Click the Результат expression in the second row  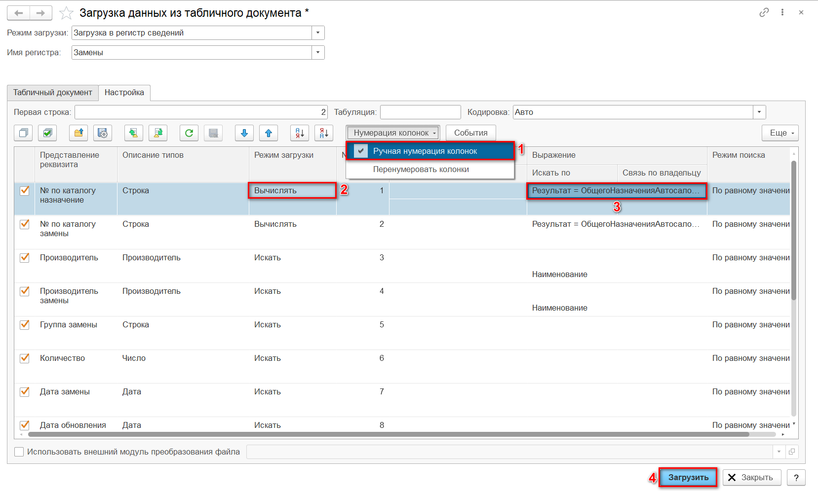pyautogui.click(x=617, y=224)
